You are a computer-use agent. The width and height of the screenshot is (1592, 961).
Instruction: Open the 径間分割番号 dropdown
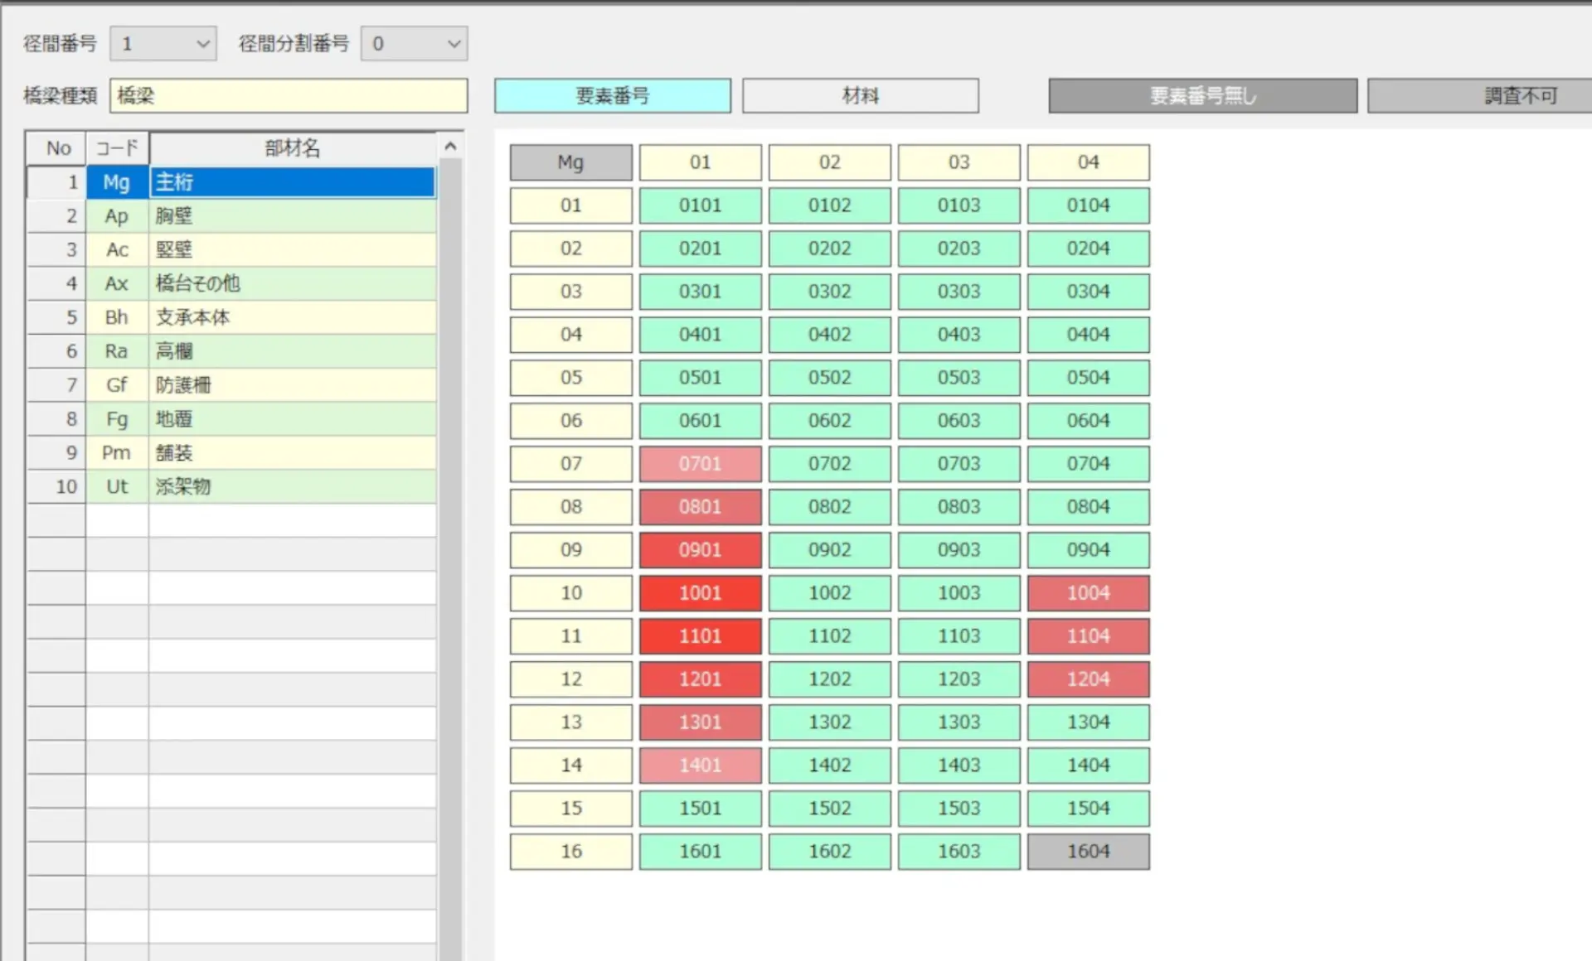tap(414, 43)
